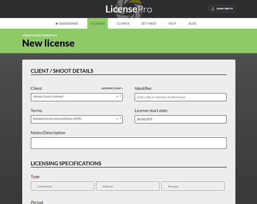The width and height of the screenshot is (257, 204).
Task: Clear the Standard terms selection
Action: 117,119
